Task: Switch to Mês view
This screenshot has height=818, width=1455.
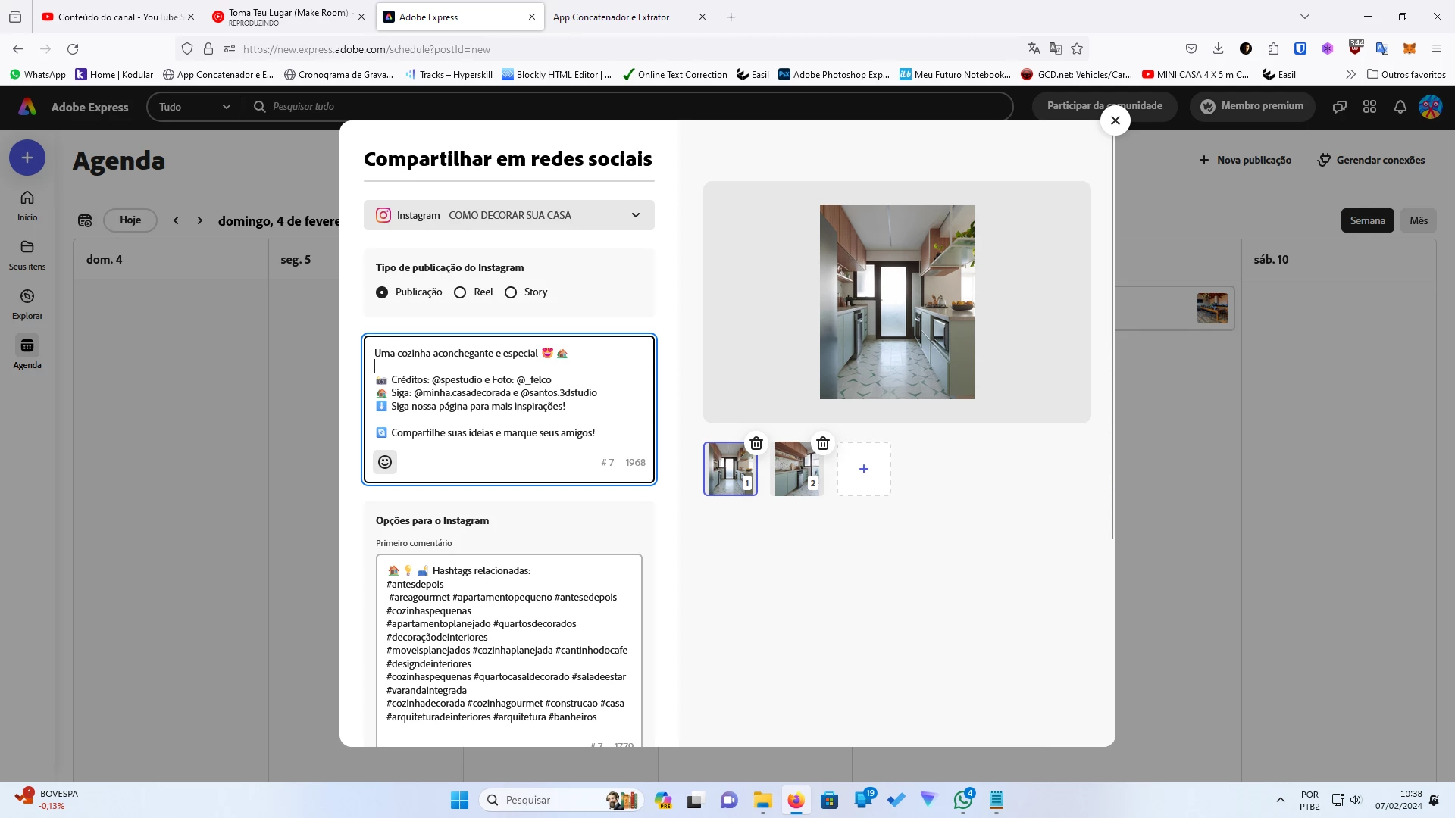Action: pos(1419,220)
